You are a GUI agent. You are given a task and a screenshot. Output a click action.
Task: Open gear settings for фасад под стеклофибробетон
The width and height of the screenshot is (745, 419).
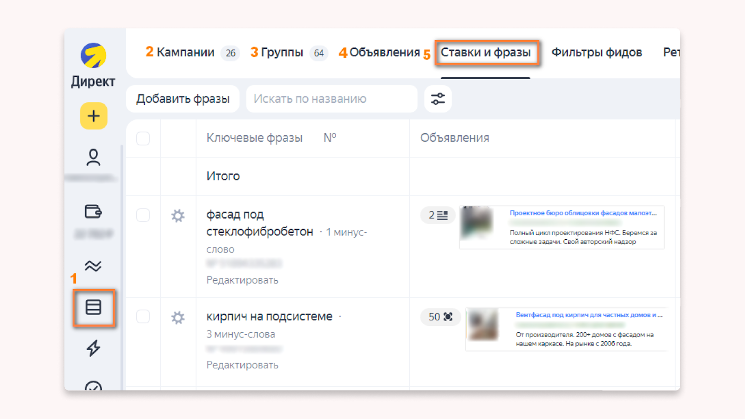(178, 216)
